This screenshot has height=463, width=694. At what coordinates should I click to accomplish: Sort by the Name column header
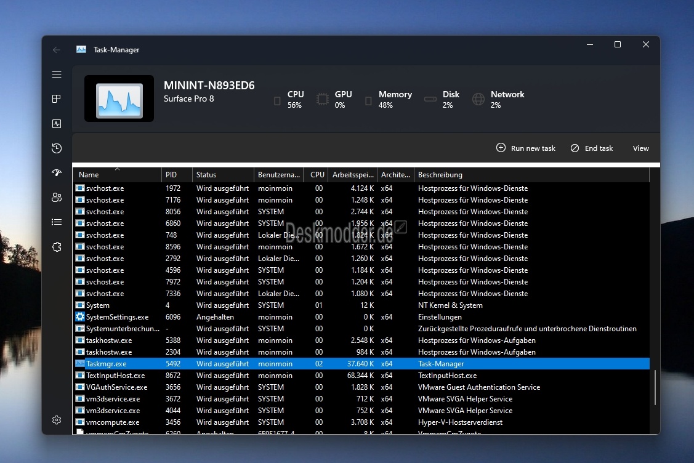pos(117,175)
